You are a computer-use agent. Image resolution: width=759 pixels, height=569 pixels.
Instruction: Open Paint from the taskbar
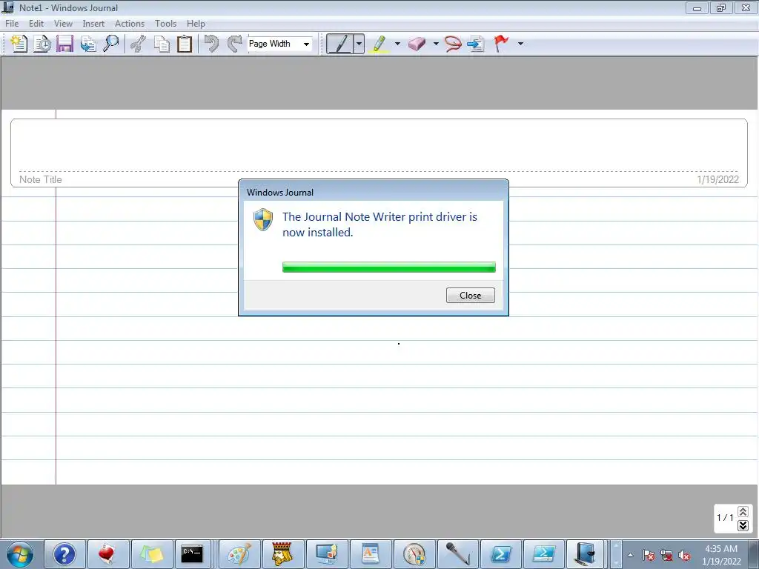tap(239, 554)
